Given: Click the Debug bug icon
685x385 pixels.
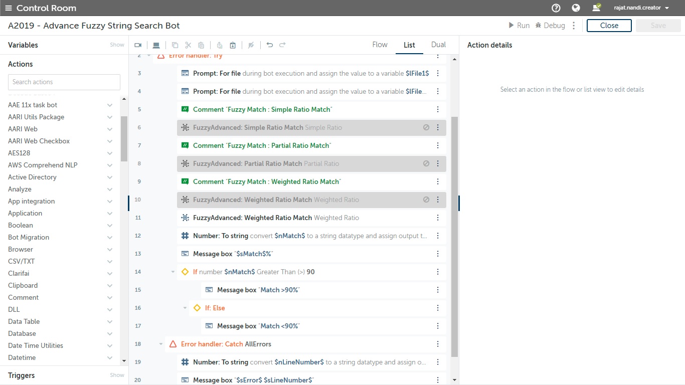Looking at the screenshot, I should coord(538,26).
